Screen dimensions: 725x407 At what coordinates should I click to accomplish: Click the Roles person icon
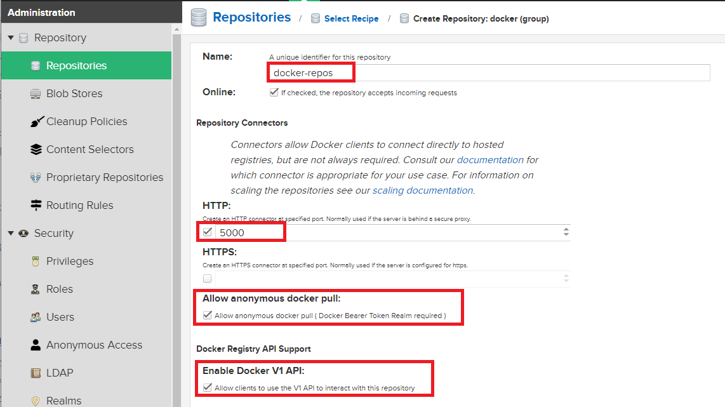(x=36, y=290)
